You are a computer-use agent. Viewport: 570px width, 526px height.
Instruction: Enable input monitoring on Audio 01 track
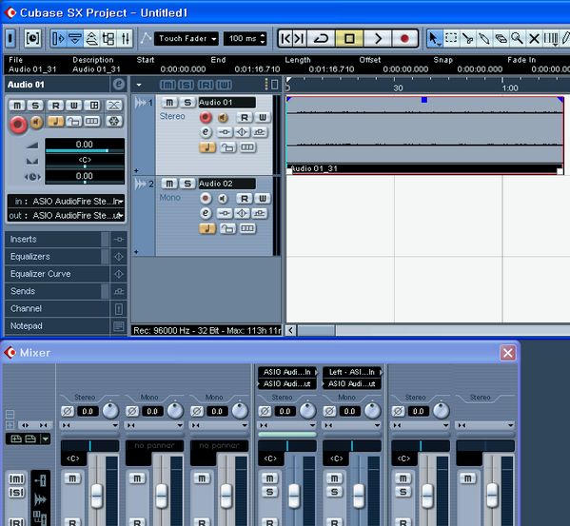(223, 117)
